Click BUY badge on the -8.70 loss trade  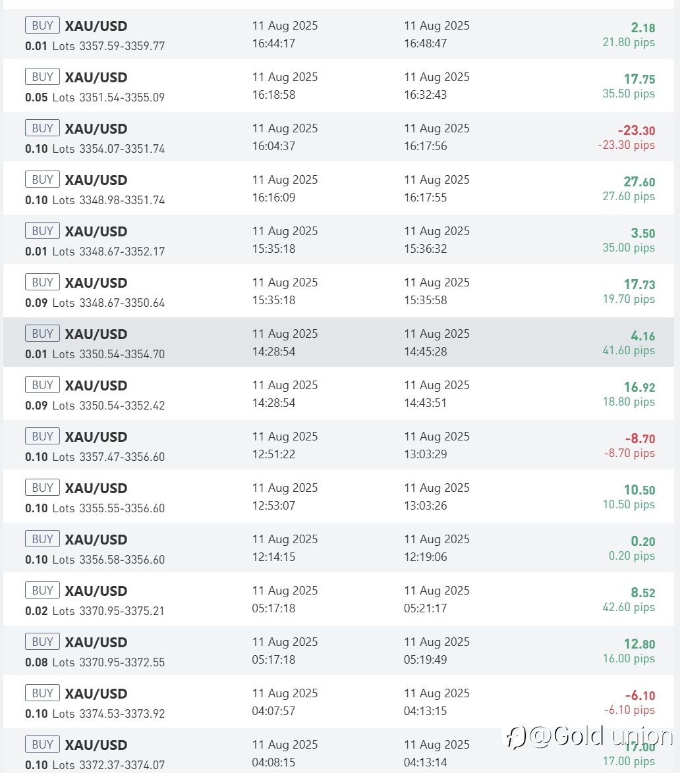point(42,437)
